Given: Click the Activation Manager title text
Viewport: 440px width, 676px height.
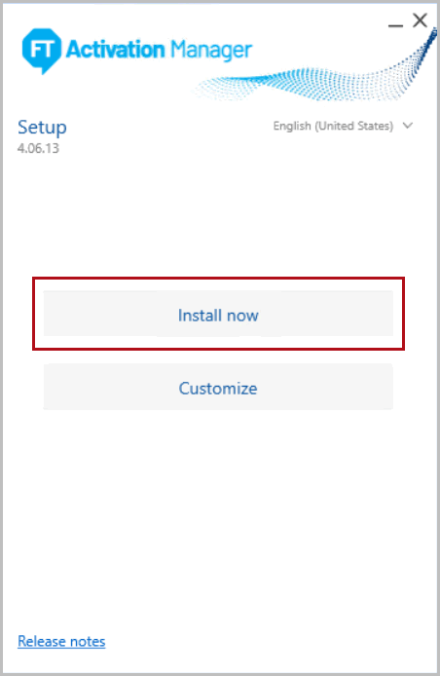Looking at the screenshot, I should (x=159, y=50).
